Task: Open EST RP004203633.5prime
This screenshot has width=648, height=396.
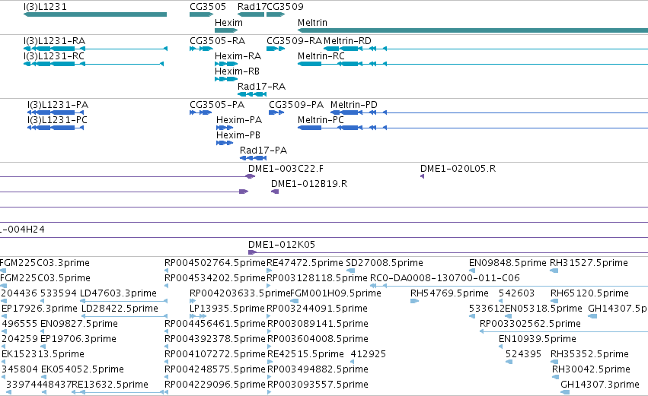Action: pos(240,293)
